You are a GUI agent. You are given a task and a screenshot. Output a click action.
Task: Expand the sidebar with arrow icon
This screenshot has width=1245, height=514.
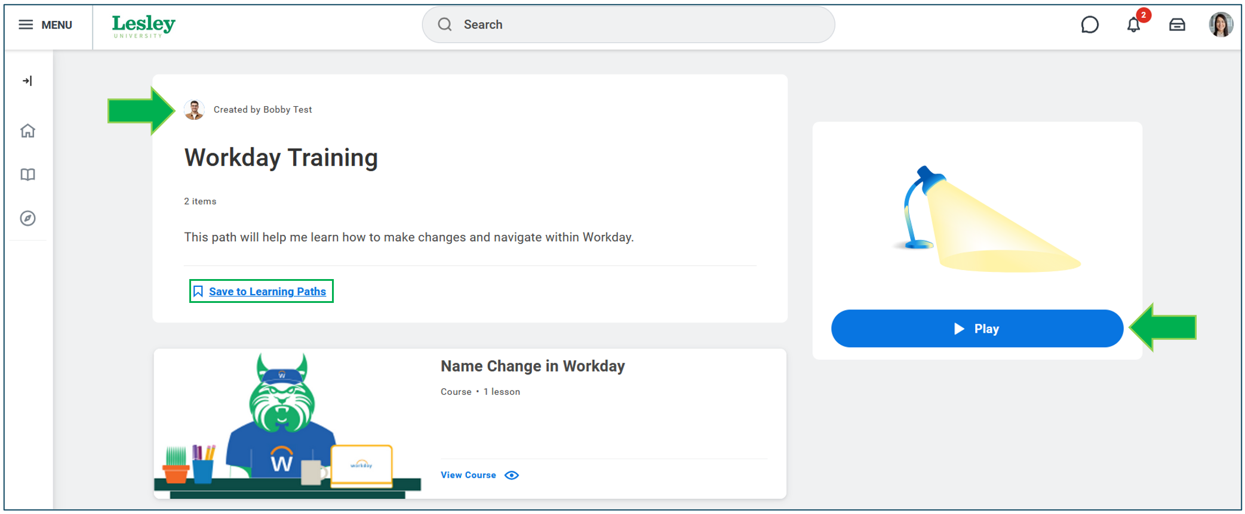point(27,81)
